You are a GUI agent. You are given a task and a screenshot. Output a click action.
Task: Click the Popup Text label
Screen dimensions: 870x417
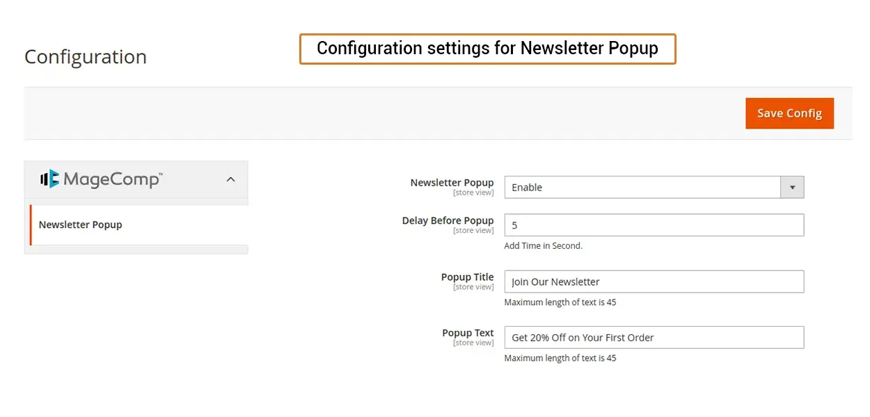(x=468, y=333)
